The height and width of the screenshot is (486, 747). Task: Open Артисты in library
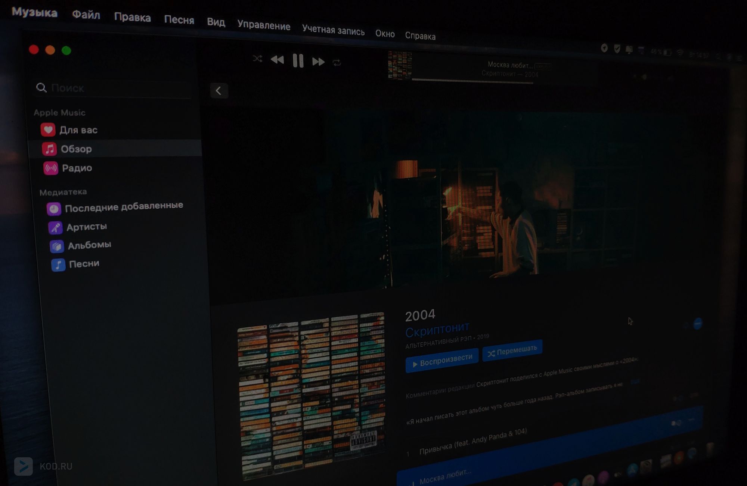click(x=78, y=227)
